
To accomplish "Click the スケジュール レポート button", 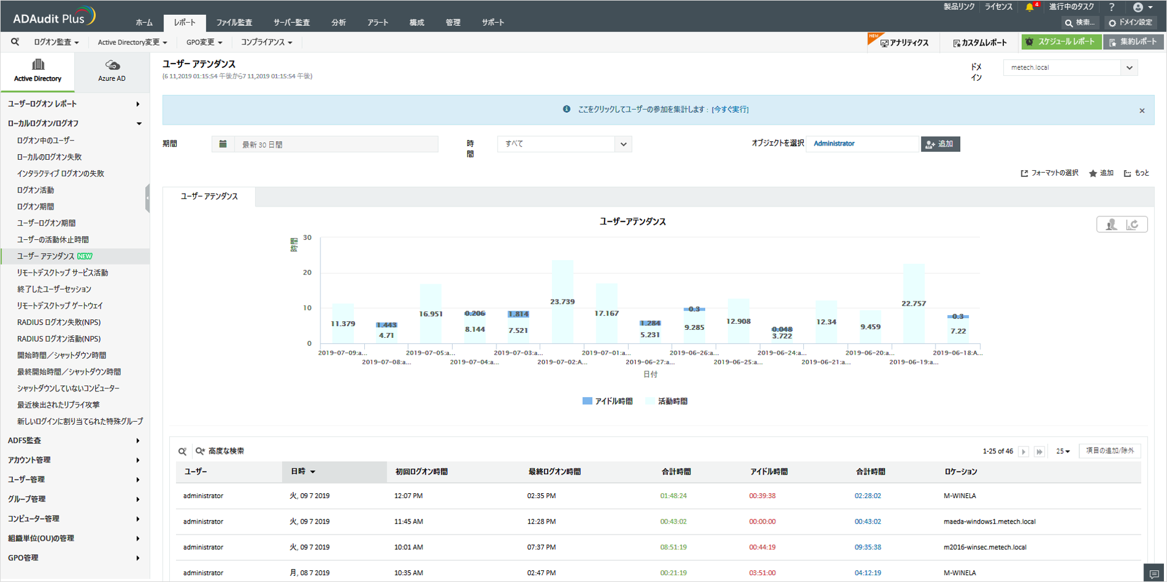I will tap(1061, 42).
